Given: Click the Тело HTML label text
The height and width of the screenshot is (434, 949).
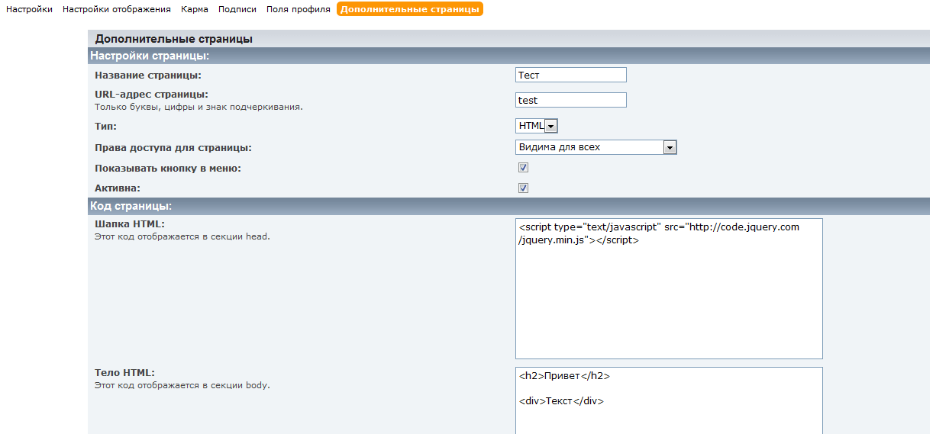Looking at the screenshot, I should tap(124, 372).
